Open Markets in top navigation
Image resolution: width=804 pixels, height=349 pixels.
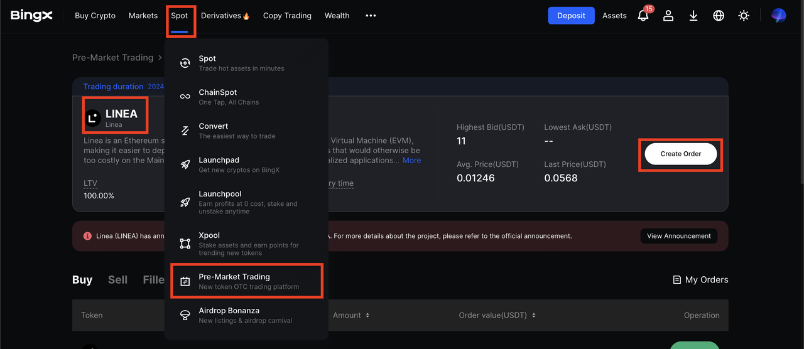tap(143, 16)
